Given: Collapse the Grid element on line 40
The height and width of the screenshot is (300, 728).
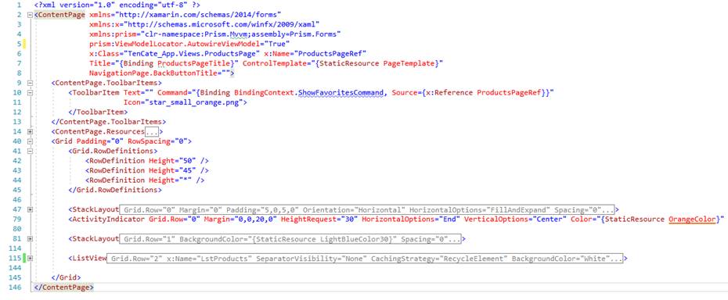Looking at the screenshot, I should pos(31,141).
